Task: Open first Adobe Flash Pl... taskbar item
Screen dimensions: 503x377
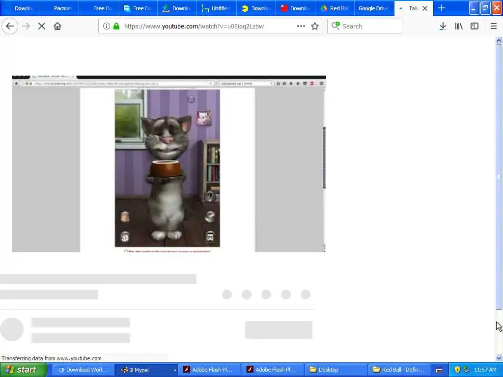Action: (x=208, y=370)
